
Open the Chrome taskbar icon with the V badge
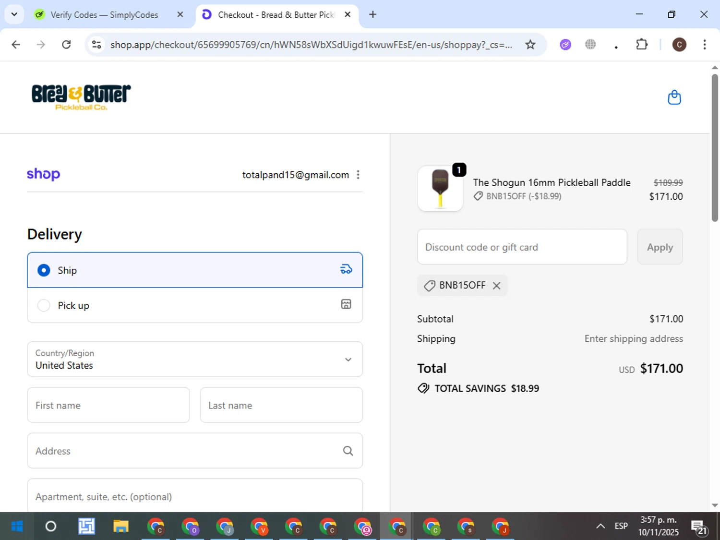(x=259, y=527)
